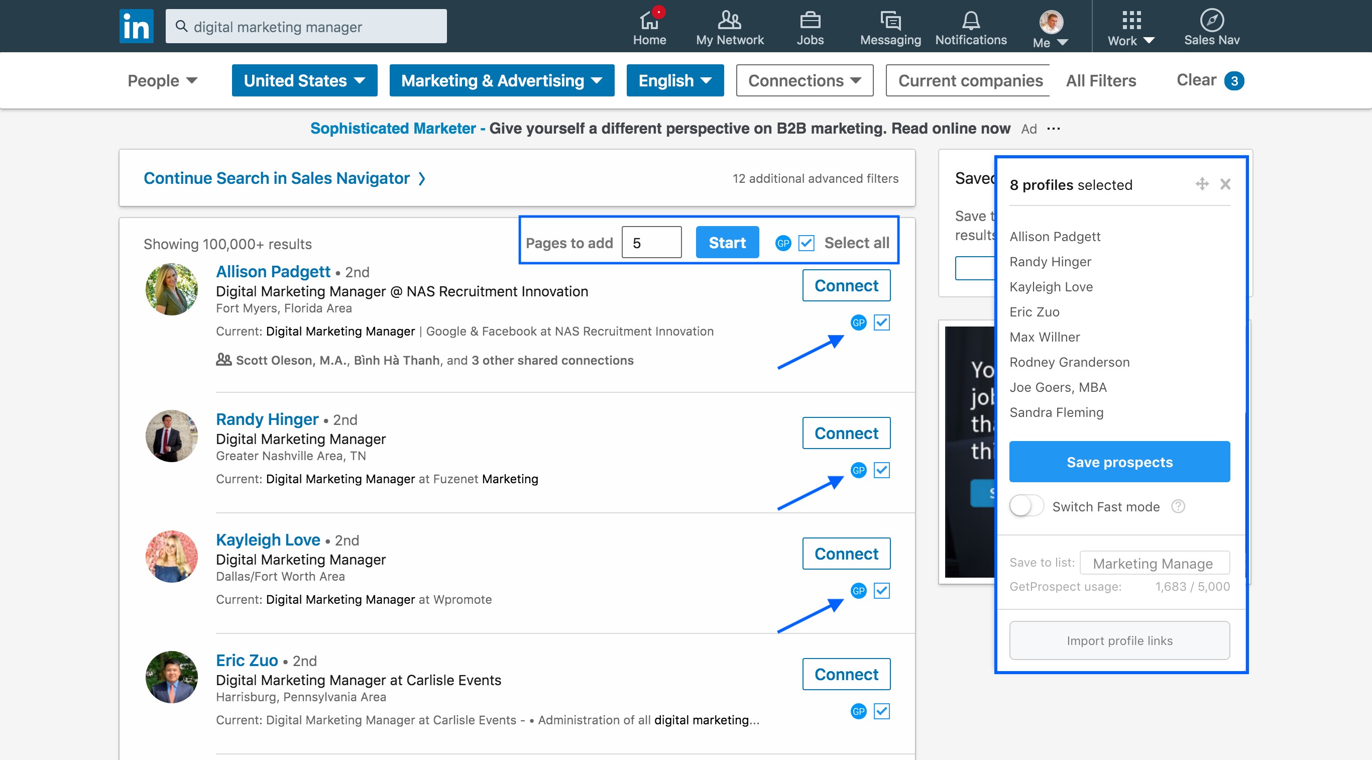Image resolution: width=1372 pixels, height=760 pixels.
Task: Click the digital marketing manager search box
Action: [306, 26]
